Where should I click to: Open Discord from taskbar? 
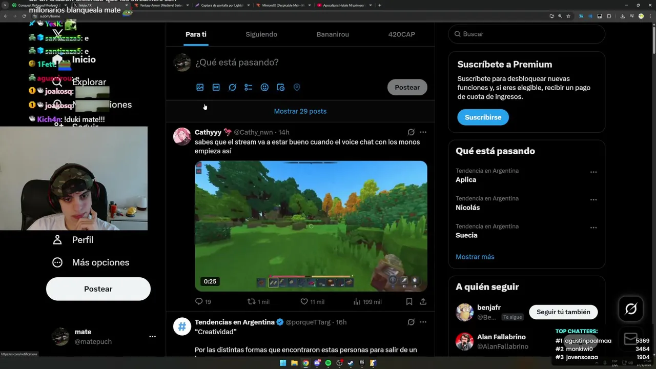click(x=317, y=363)
